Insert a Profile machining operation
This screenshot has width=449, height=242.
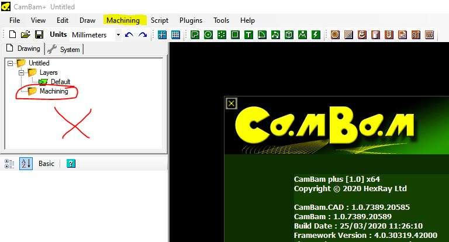335,35
